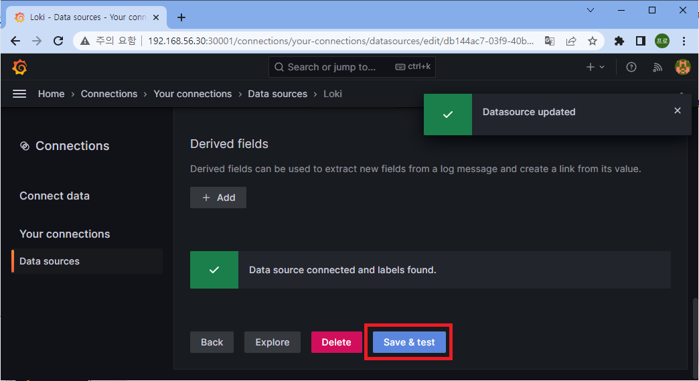Reload the page with refresh icon
Image resolution: width=699 pixels, height=381 pixels.
pyautogui.click(x=58, y=41)
